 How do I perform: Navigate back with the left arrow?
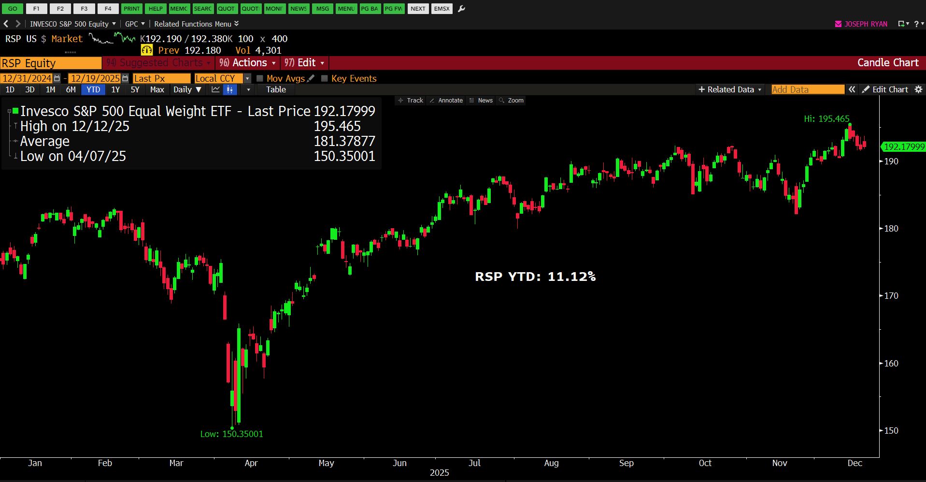click(6, 24)
